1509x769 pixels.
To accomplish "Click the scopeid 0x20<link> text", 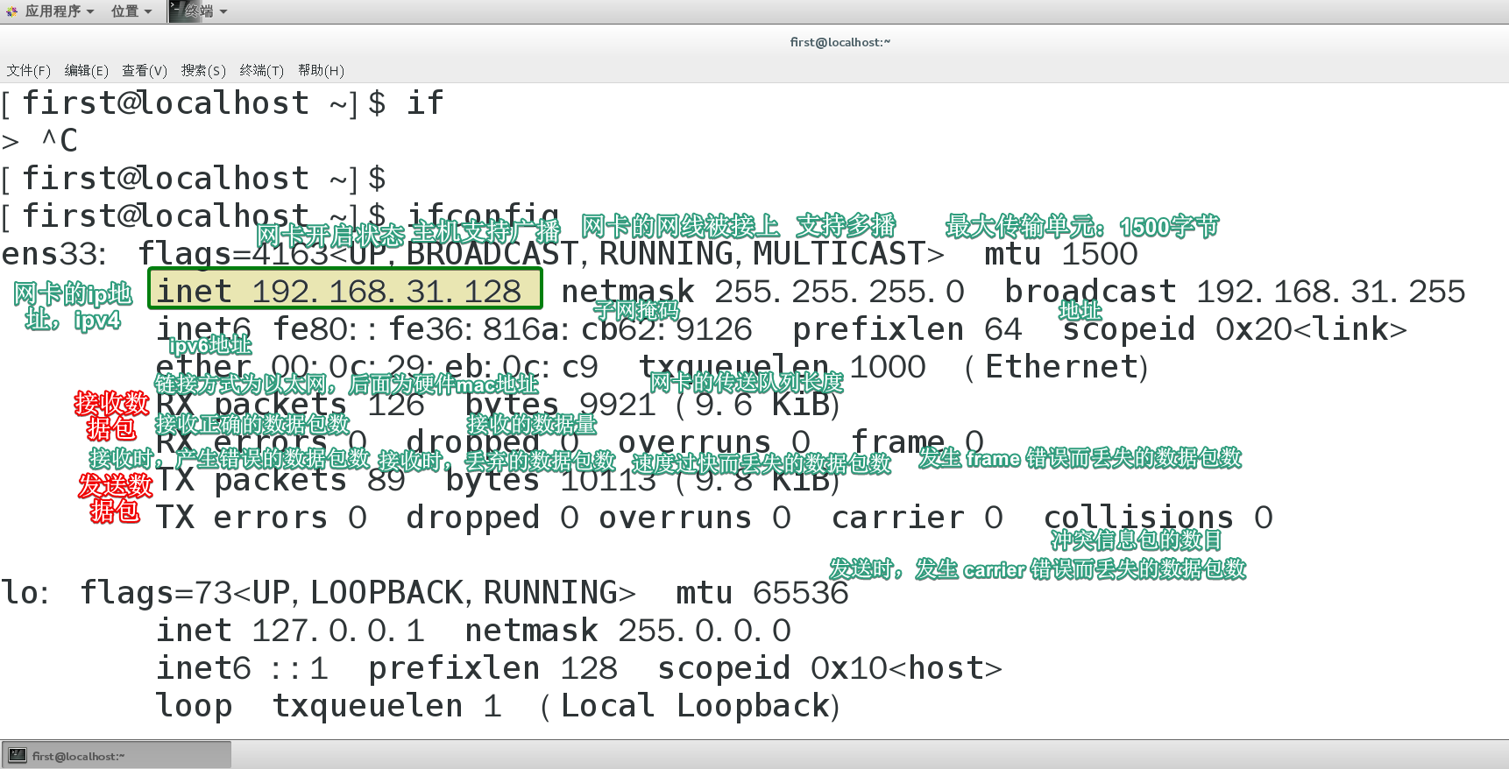I will pos(1235,329).
